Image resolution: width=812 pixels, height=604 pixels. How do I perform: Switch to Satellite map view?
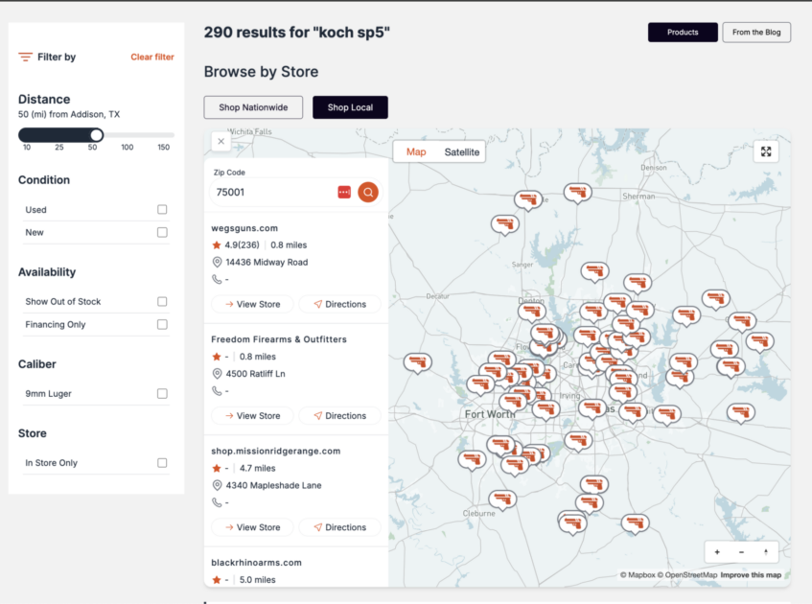click(461, 151)
